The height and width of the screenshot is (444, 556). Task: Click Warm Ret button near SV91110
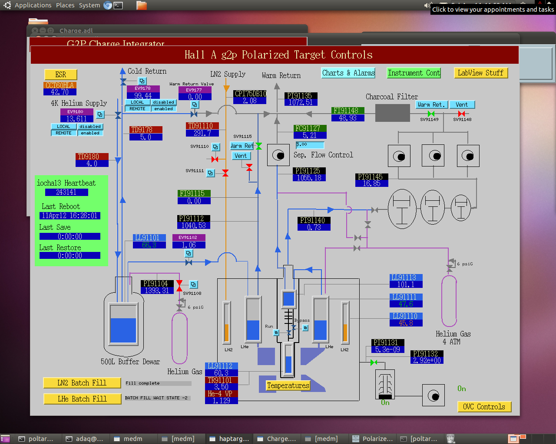click(242, 146)
